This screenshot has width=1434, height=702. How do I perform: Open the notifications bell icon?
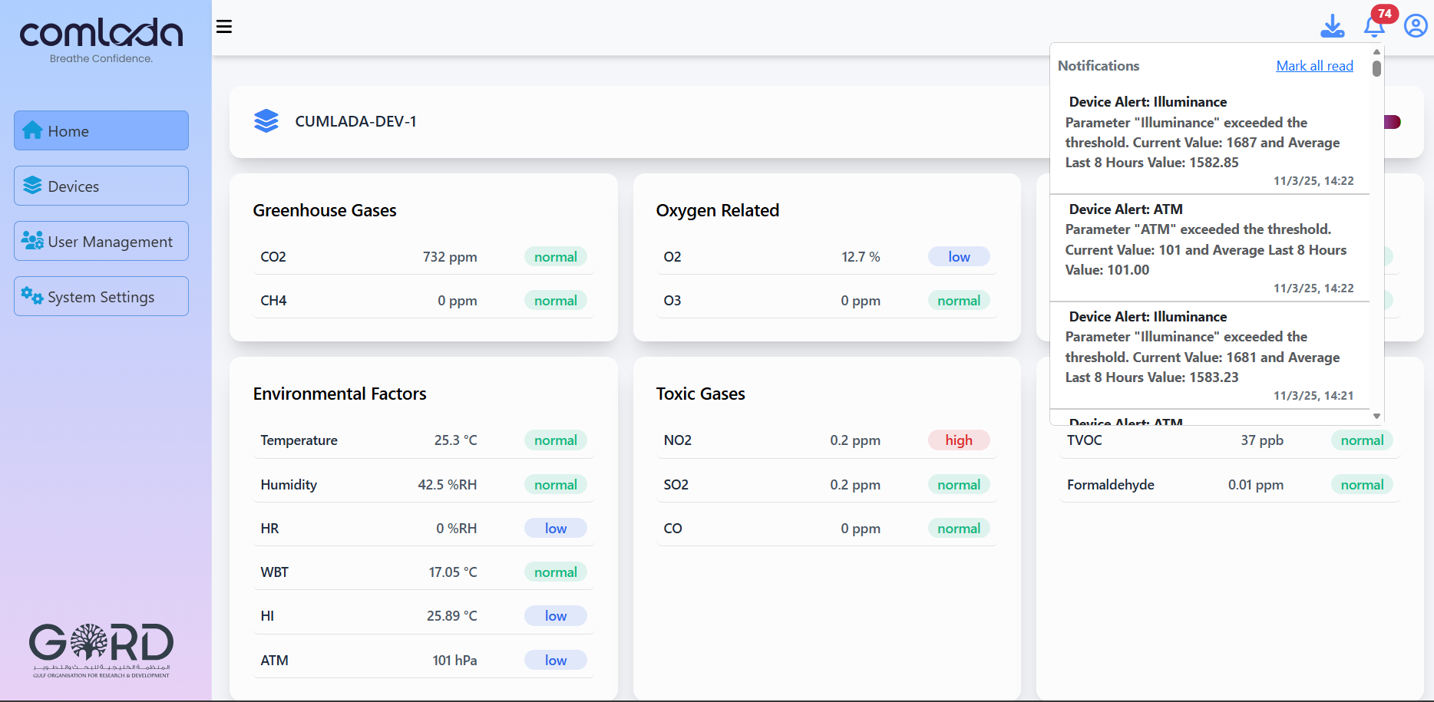click(x=1373, y=28)
